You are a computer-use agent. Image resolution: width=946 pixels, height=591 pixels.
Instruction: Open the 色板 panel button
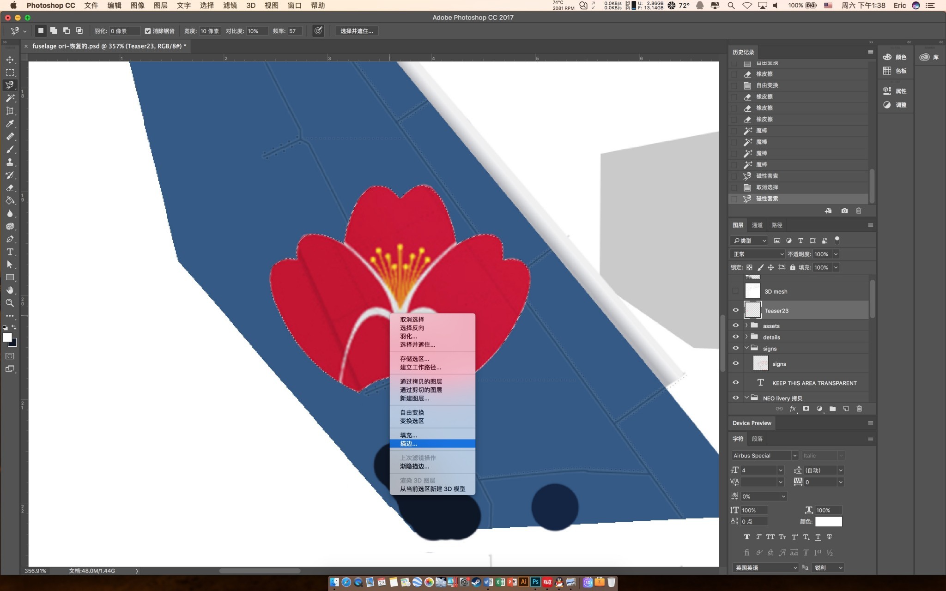pos(895,71)
